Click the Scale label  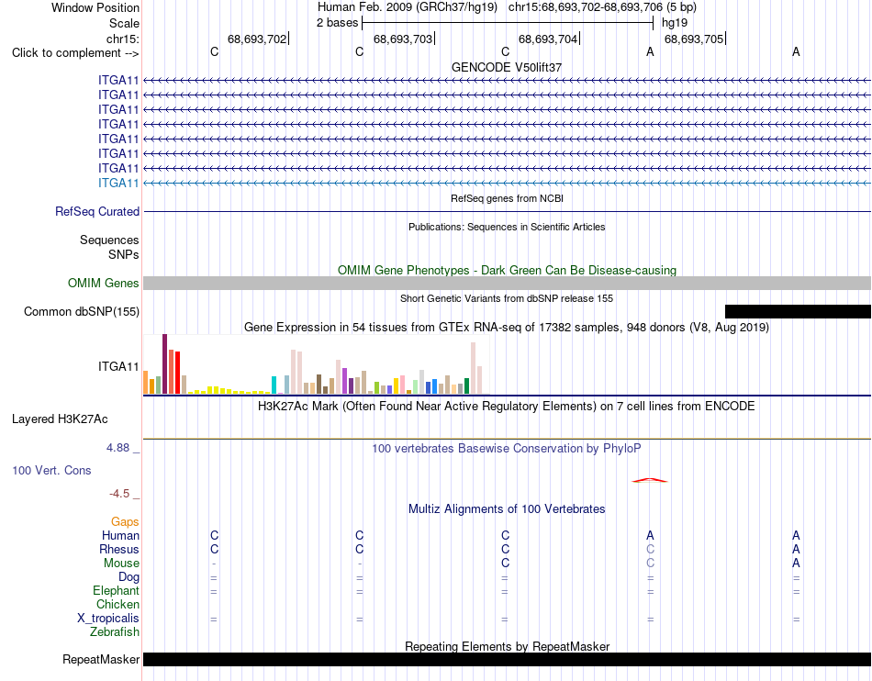pos(124,23)
